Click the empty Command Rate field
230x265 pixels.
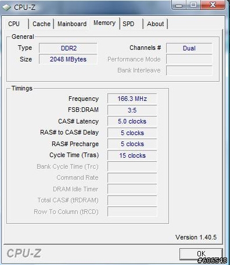pyautogui.click(x=132, y=178)
